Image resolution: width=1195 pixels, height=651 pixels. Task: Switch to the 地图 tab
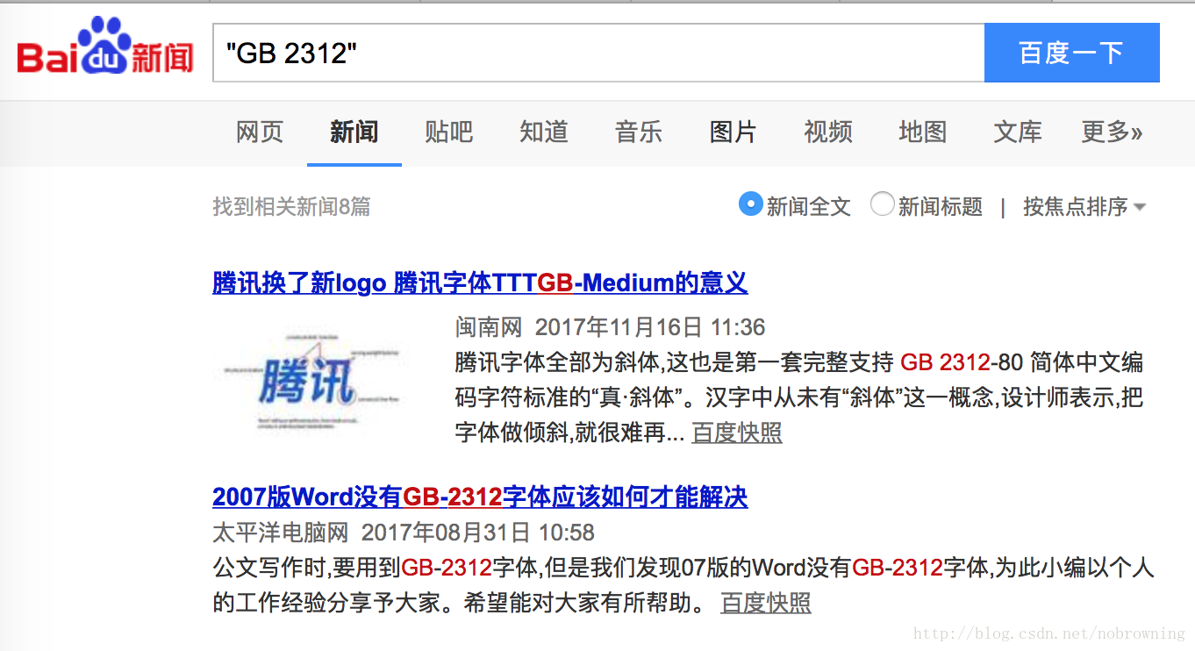coord(923,132)
